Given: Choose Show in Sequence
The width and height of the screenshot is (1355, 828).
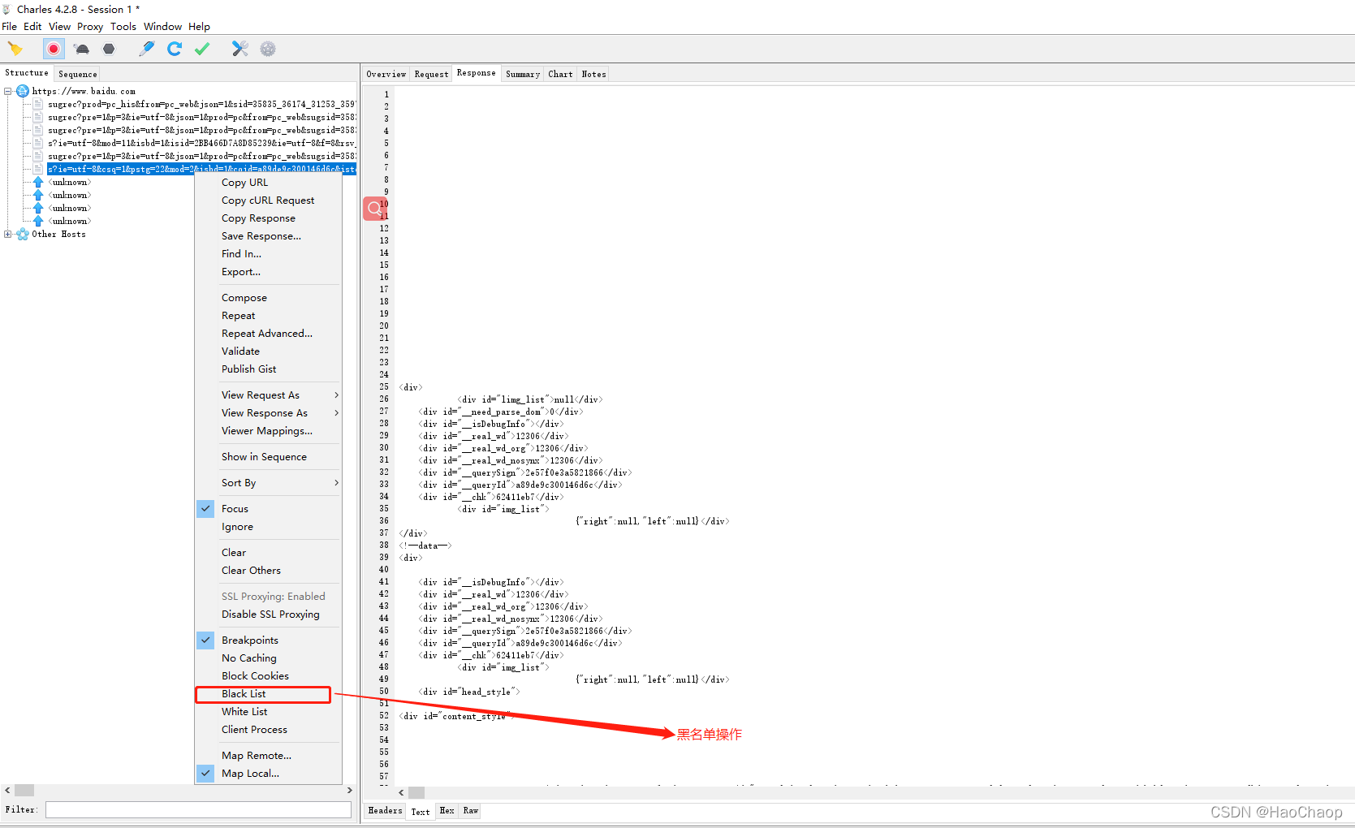Looking at the screenshot, I should coord(264,457).
